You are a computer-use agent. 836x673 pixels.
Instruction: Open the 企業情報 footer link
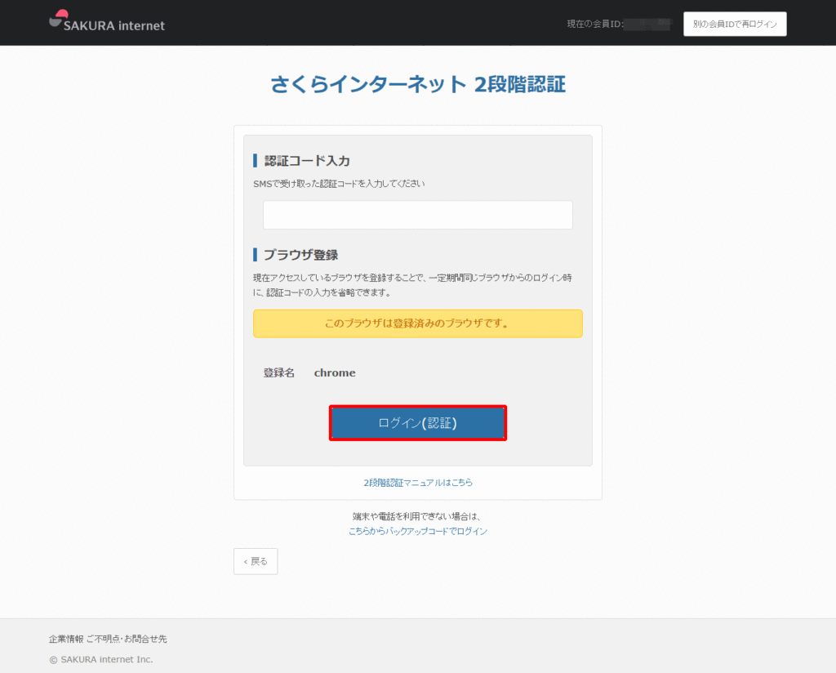tap(67, 639)
